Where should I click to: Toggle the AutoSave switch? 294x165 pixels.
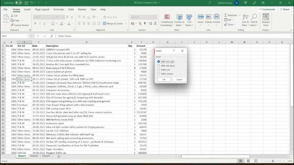[x=18, y=3]
